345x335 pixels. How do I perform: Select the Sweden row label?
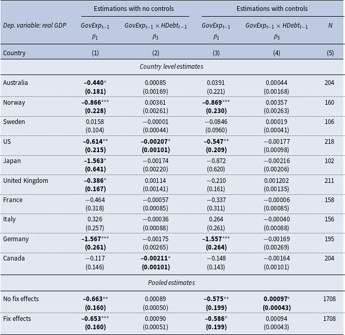pos(15,121)
